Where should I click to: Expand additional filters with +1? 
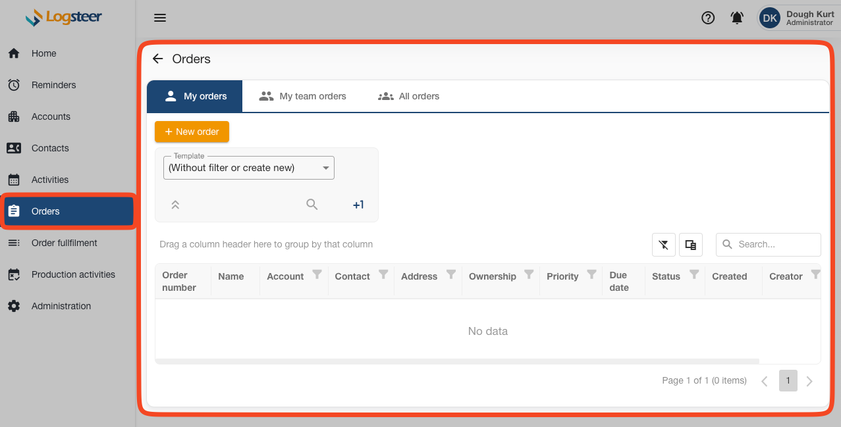[358, 205]
